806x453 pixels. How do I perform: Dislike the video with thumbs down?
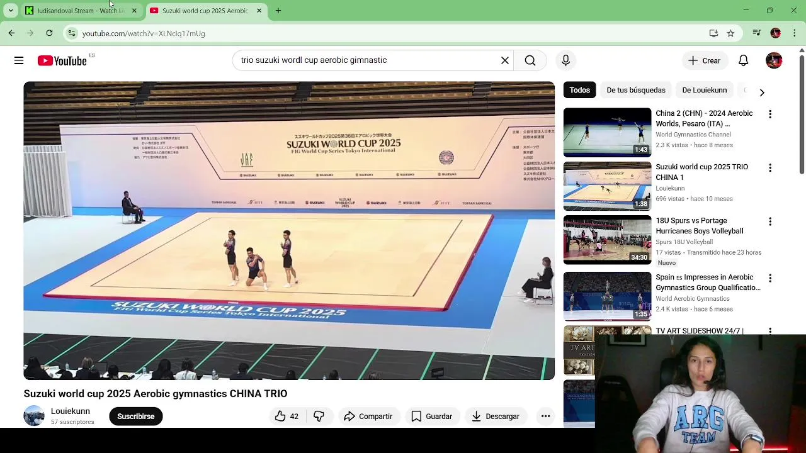point(319,417)
